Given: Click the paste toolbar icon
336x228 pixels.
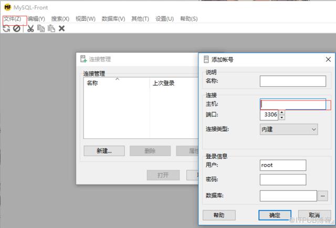Looking at the screenshot, I should pyautogui.click(x=51, y=28).
